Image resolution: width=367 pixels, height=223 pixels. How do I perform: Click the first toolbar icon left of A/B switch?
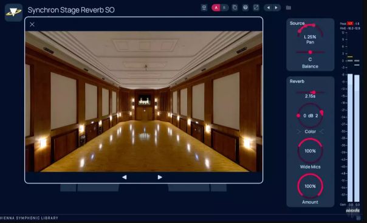[x=204, y=8]
